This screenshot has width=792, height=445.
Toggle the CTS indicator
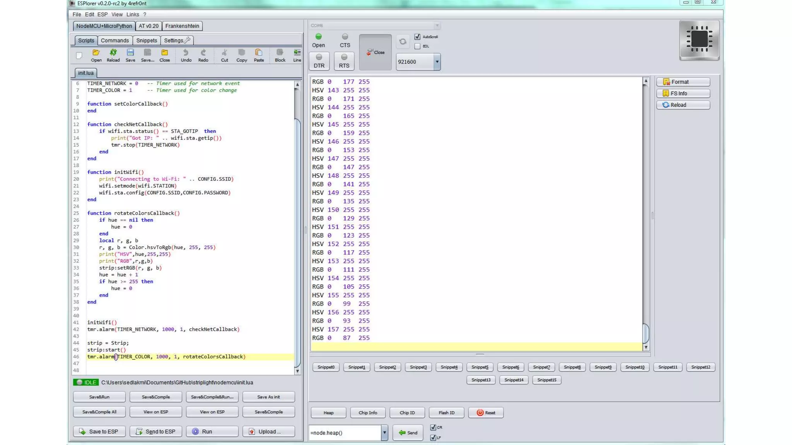tap(345, 40)
